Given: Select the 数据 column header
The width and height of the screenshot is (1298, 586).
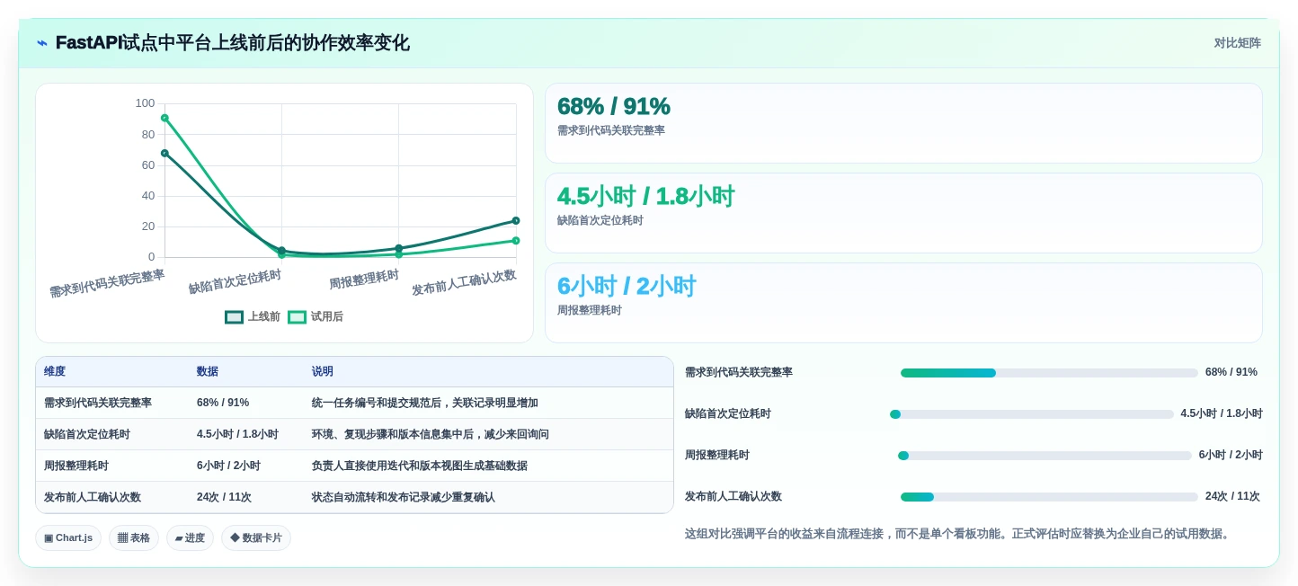Looking at the screenshot, I should coord(208,372).
